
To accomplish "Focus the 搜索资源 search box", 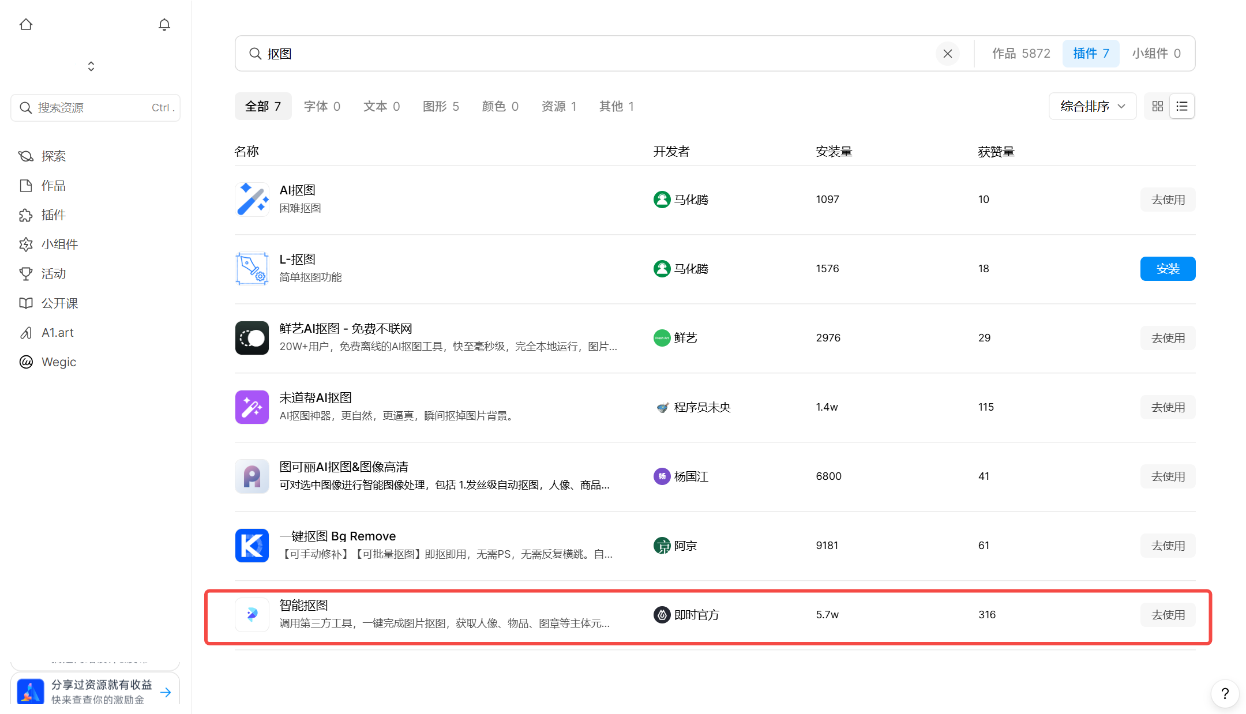I will pyautogui.click(x=95, y=108).
